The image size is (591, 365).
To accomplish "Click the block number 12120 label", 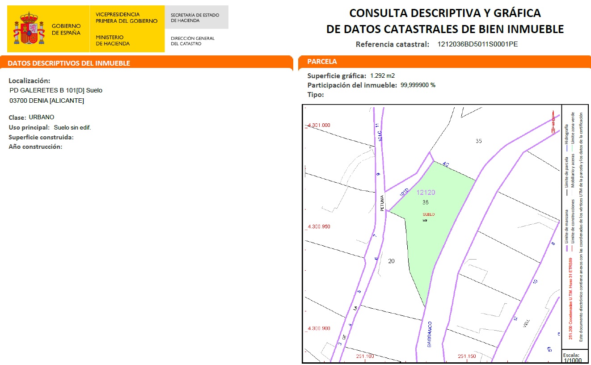I will [x=425, y=193].
